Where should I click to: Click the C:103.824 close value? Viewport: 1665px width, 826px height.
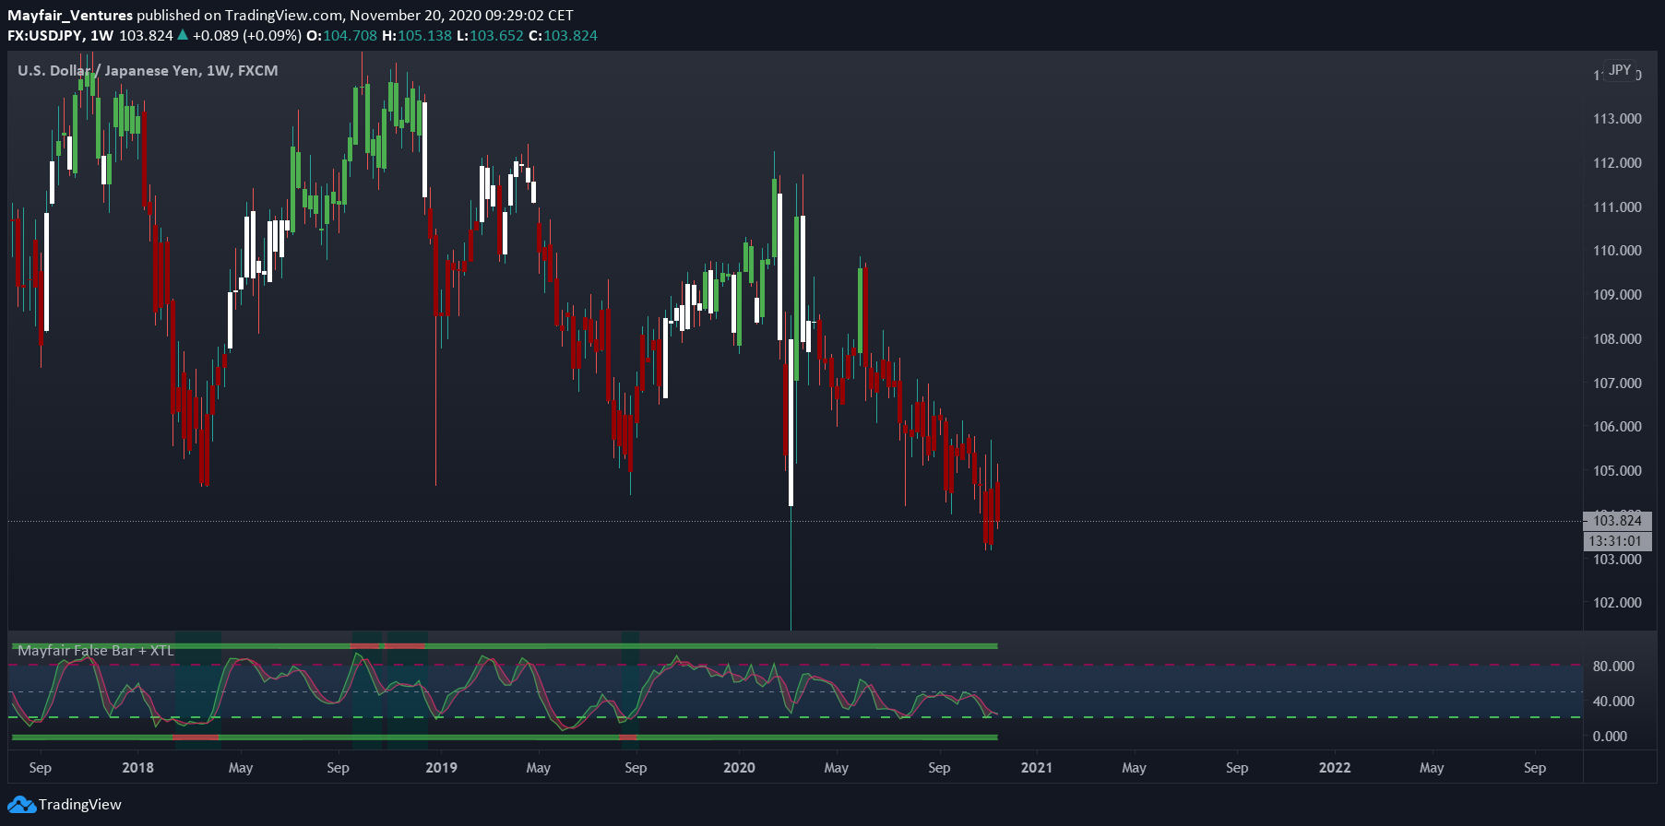(563, 35)
